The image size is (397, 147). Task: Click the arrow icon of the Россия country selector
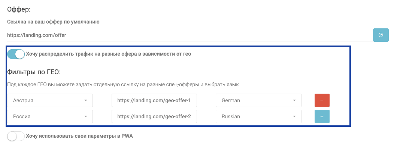click(x=85, y=116)
